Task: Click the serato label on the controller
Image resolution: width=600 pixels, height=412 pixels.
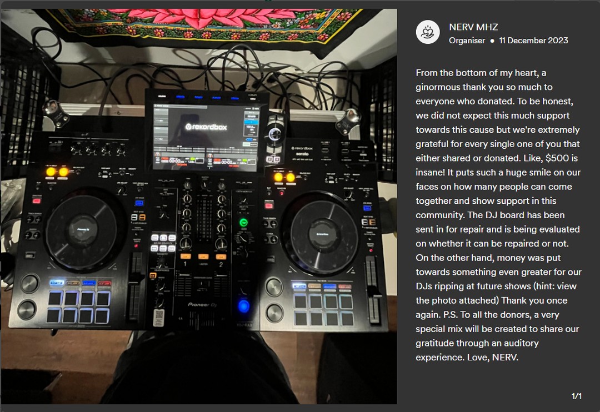Action: pos(302,153)
